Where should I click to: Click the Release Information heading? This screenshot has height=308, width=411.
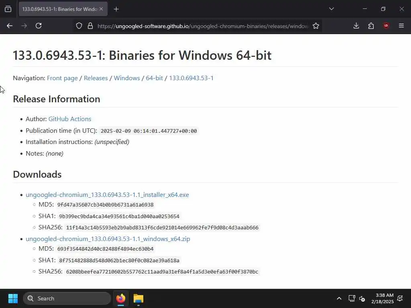click(56, 99)
